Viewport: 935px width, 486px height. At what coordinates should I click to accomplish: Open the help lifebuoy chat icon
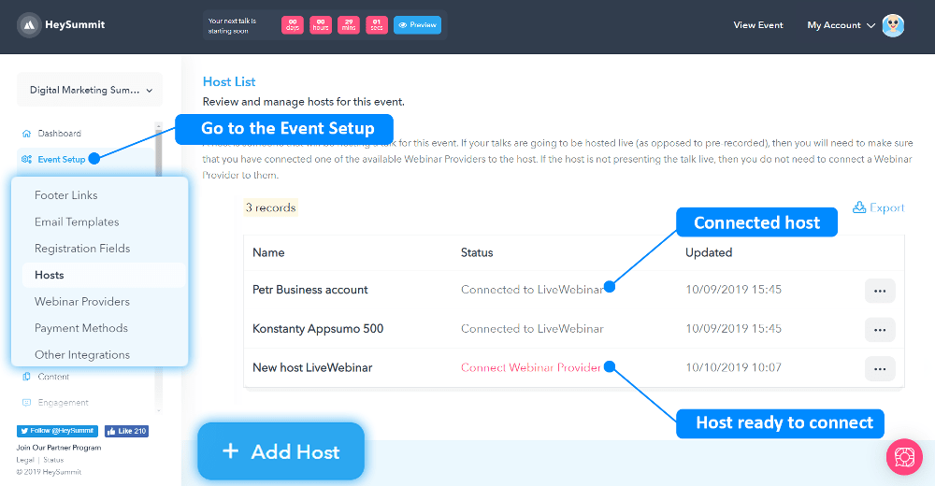(904, 457)
